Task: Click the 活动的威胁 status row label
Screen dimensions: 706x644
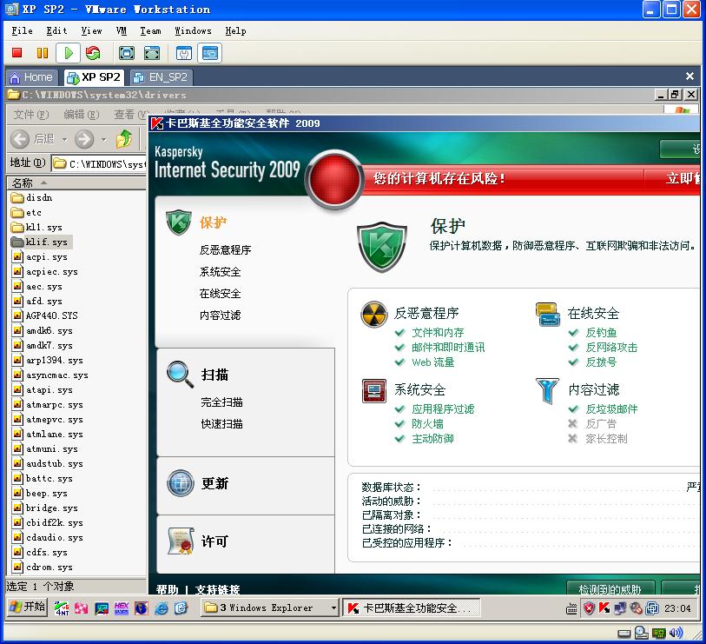Action: click(x=392, y=501)
